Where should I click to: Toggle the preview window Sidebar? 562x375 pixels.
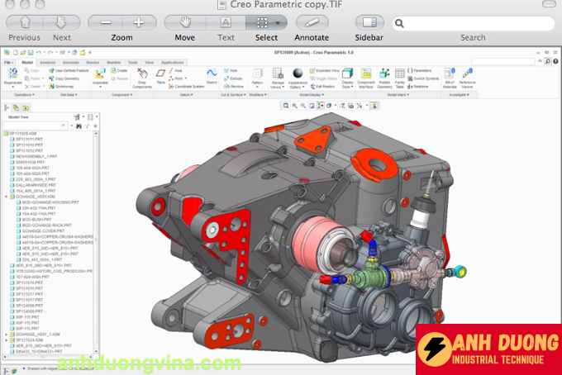[369, 22]
